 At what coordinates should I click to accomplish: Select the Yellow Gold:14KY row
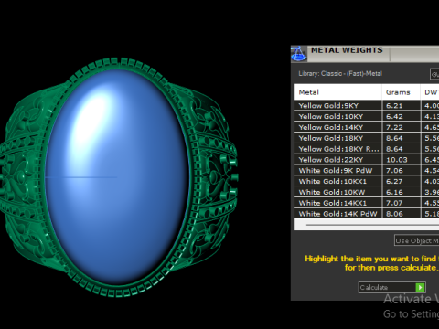coord(367,127)
